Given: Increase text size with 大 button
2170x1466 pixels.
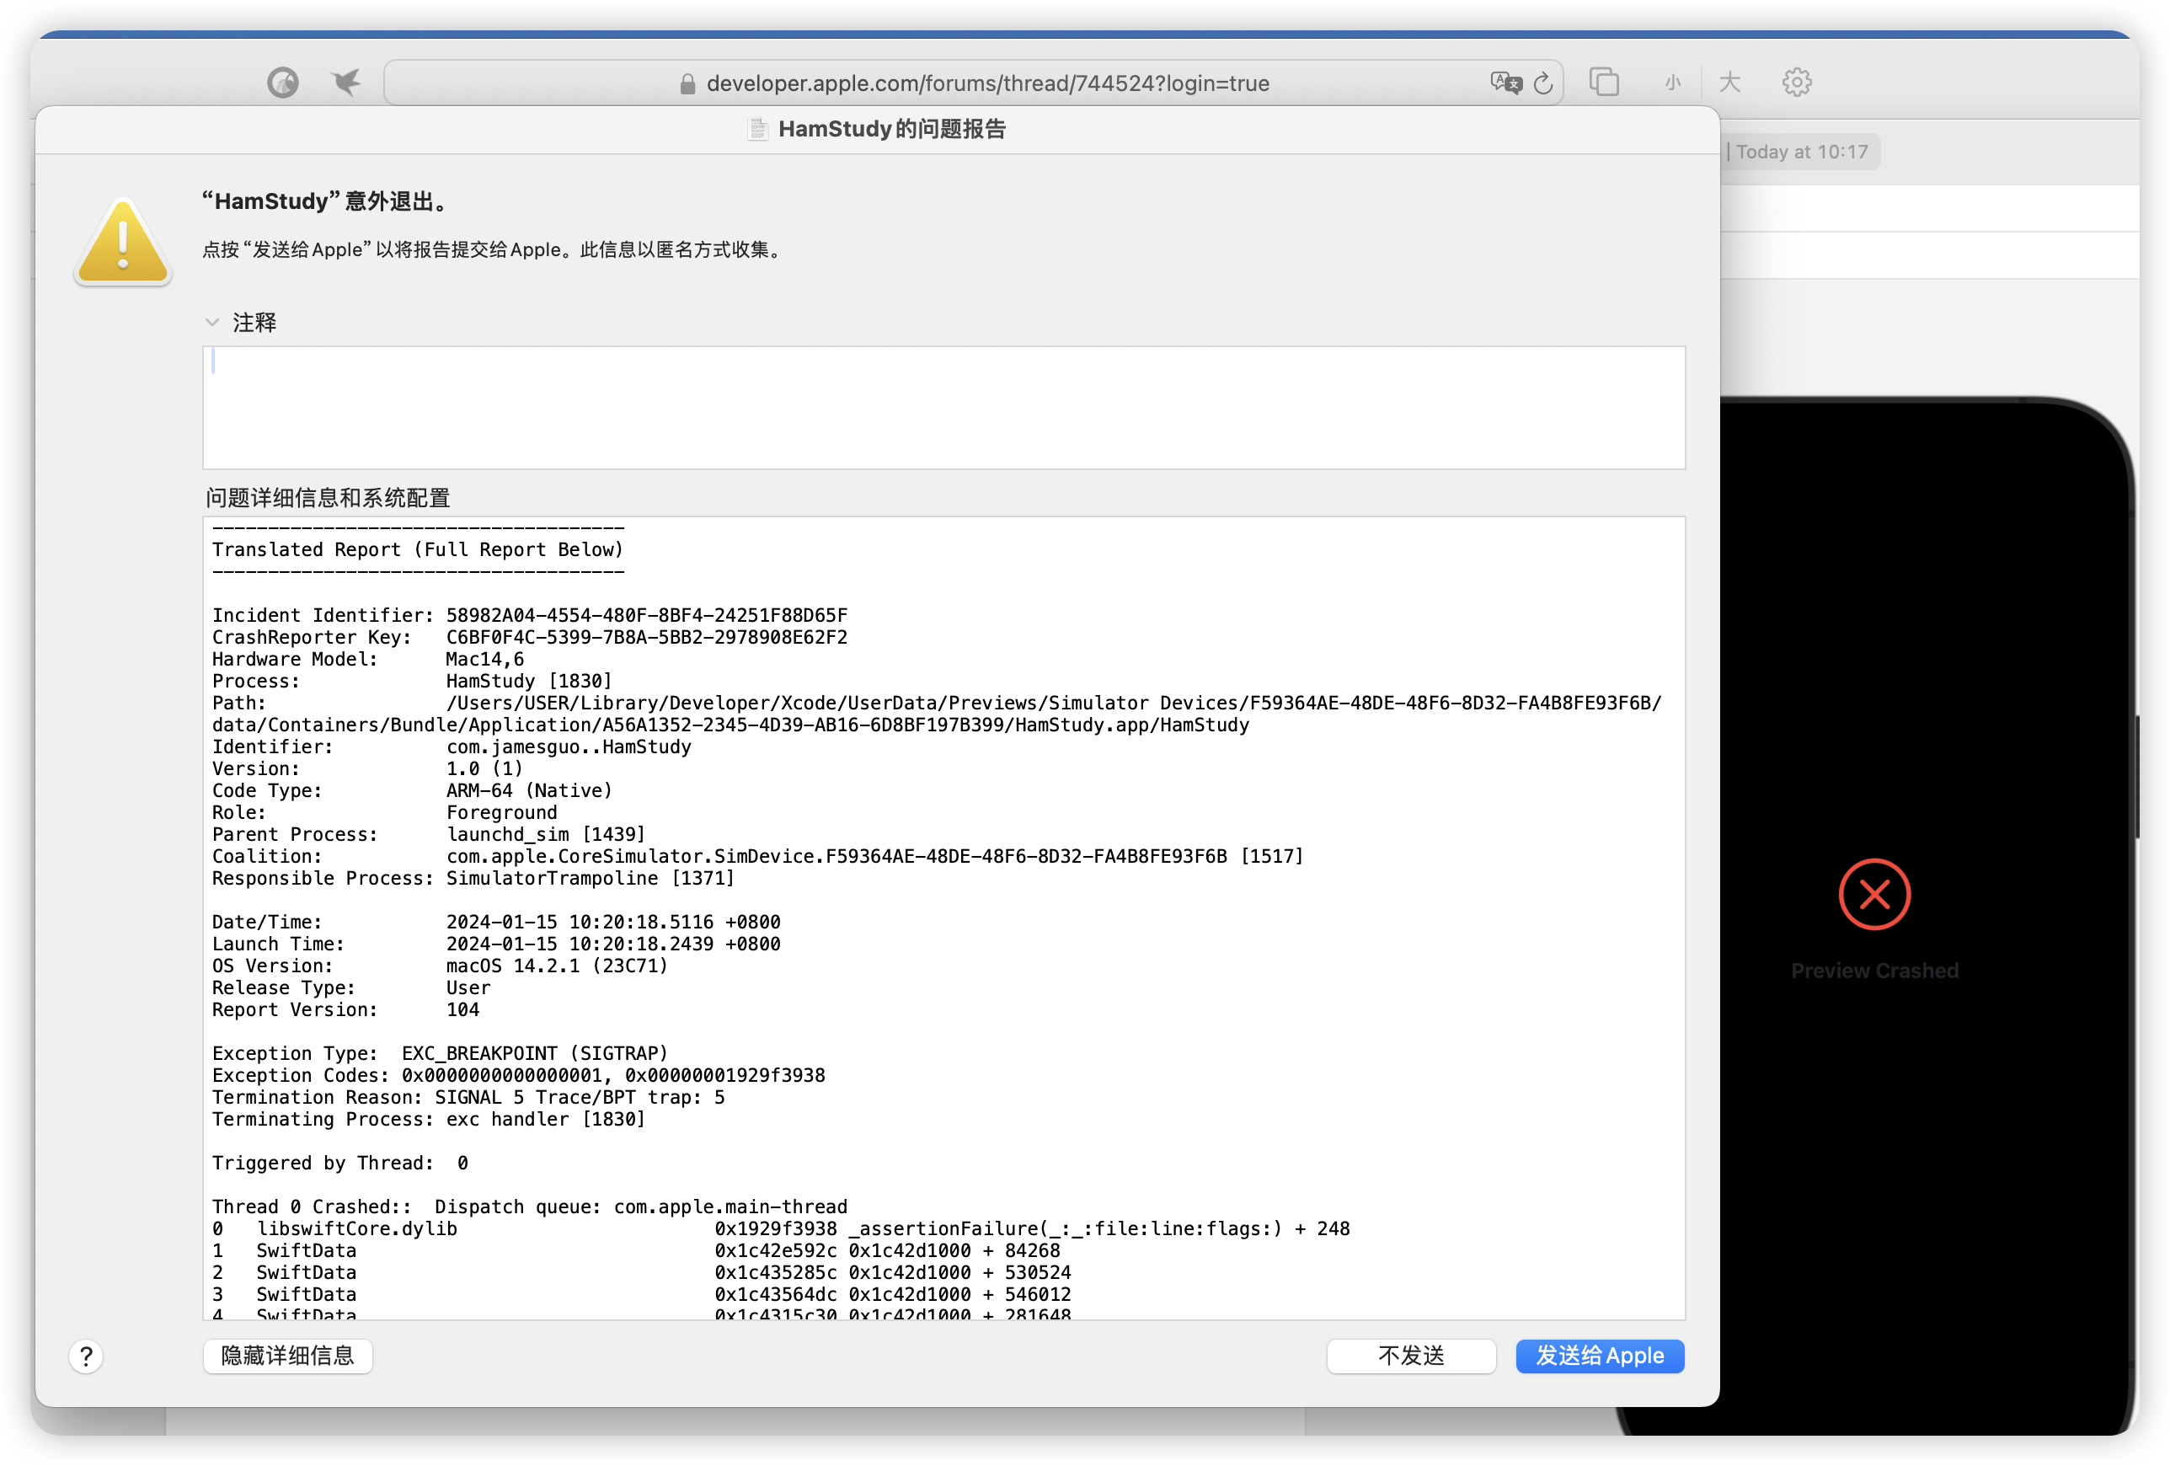Looking at the screenshot, I should (1729, 83).
